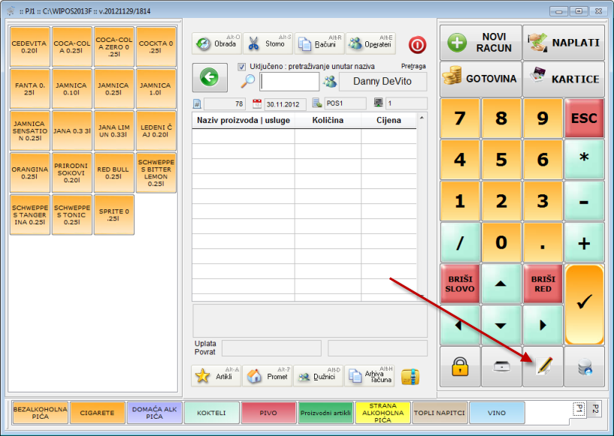The image size is (614, 436).
Task: Open the Storno toolbar button
Action: pyautogui.click(x=268, y=44)
